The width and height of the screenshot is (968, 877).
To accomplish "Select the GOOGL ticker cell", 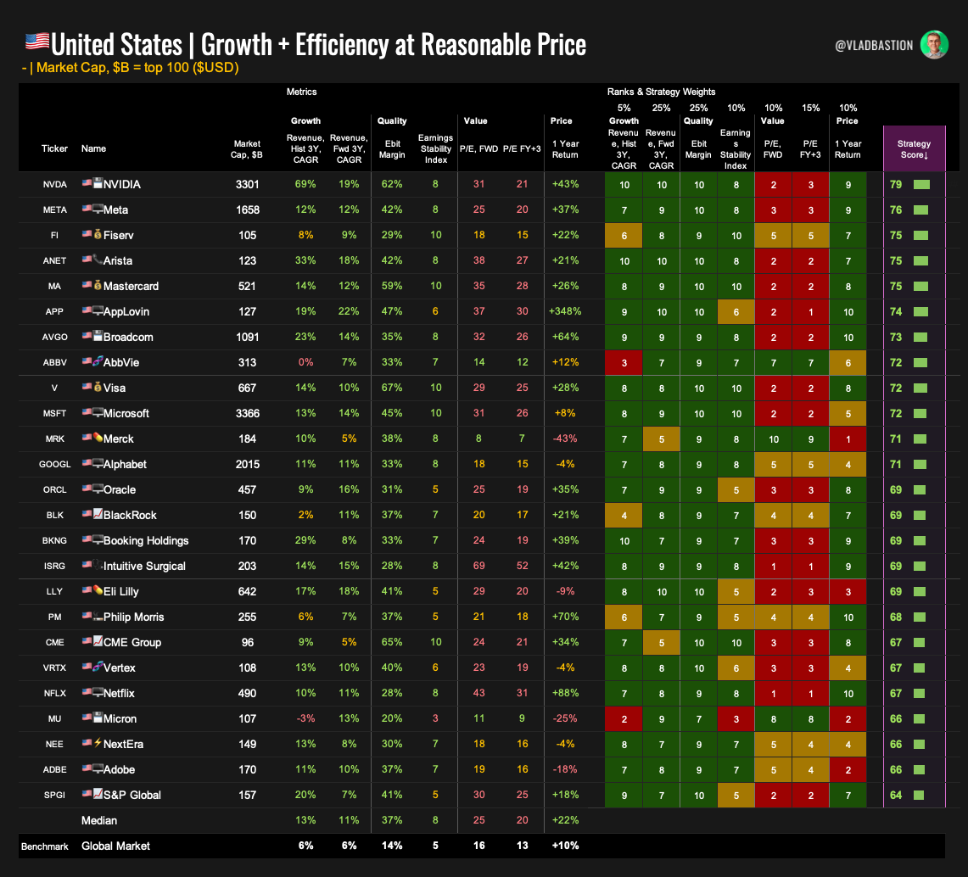I will 54,464.
